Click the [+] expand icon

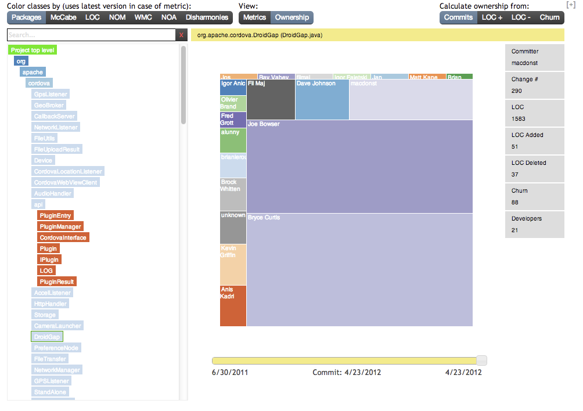pyautogui.click(x=571, y=5)
